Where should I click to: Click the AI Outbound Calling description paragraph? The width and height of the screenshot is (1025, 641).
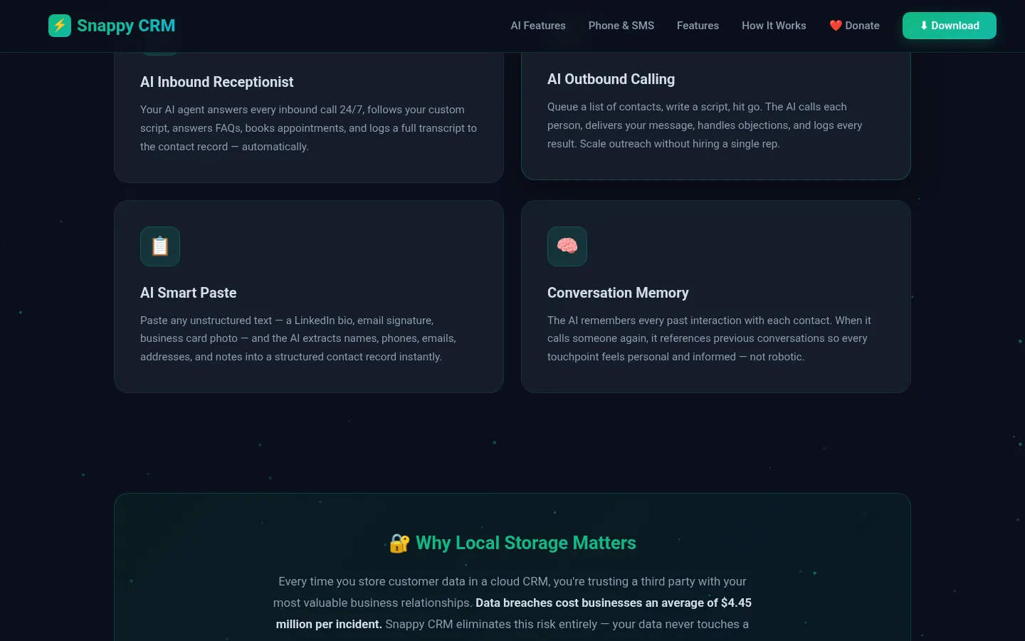(705, 125)
